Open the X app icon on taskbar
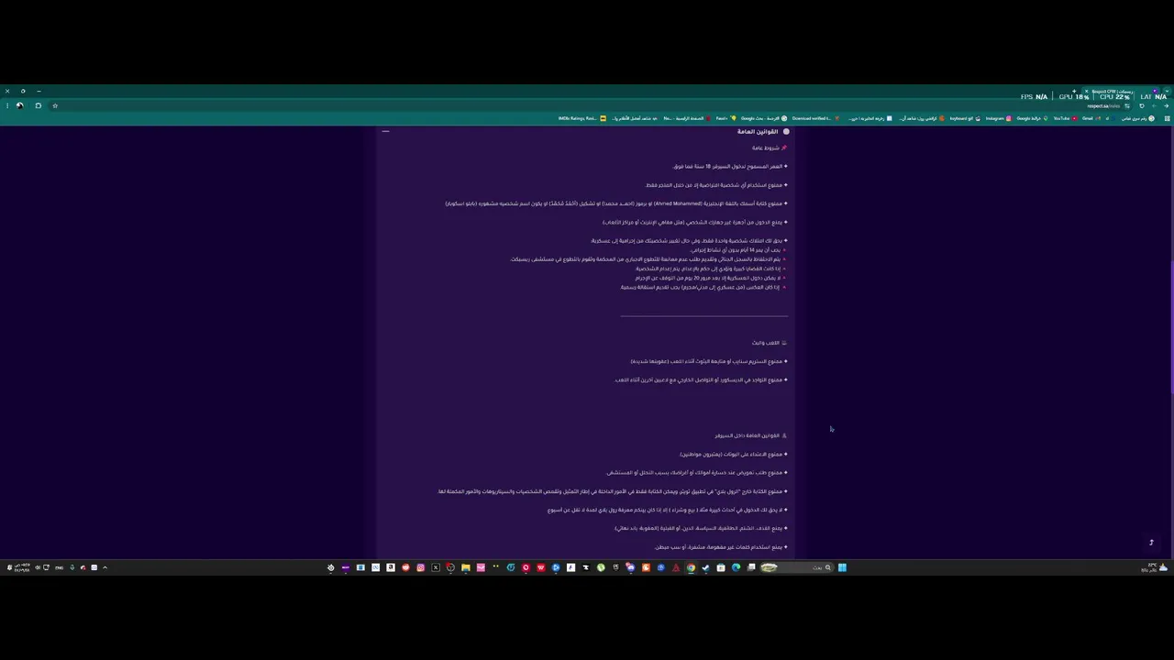The image size is (1174, 660). (436, 567)
